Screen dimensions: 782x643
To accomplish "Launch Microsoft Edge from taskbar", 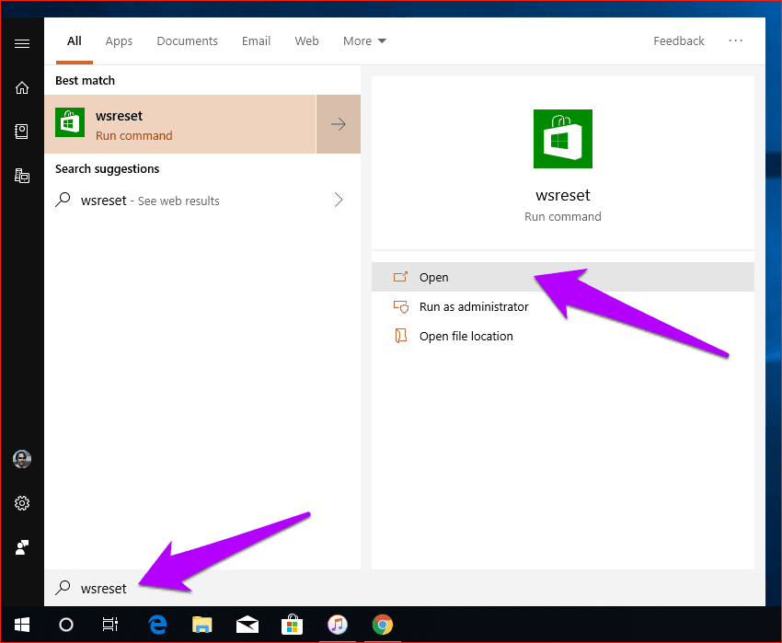I will tap(157, 625).
